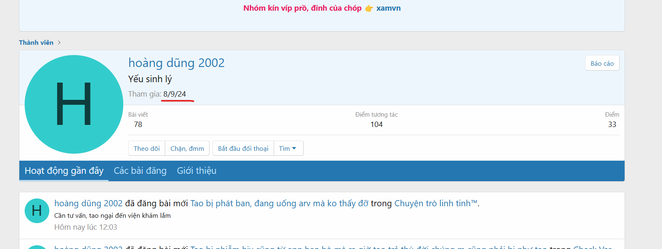The image size is (662, 249).
Task: Click the breadcrumb arrow after Thành viên
Action: click(x=59, y=43)
